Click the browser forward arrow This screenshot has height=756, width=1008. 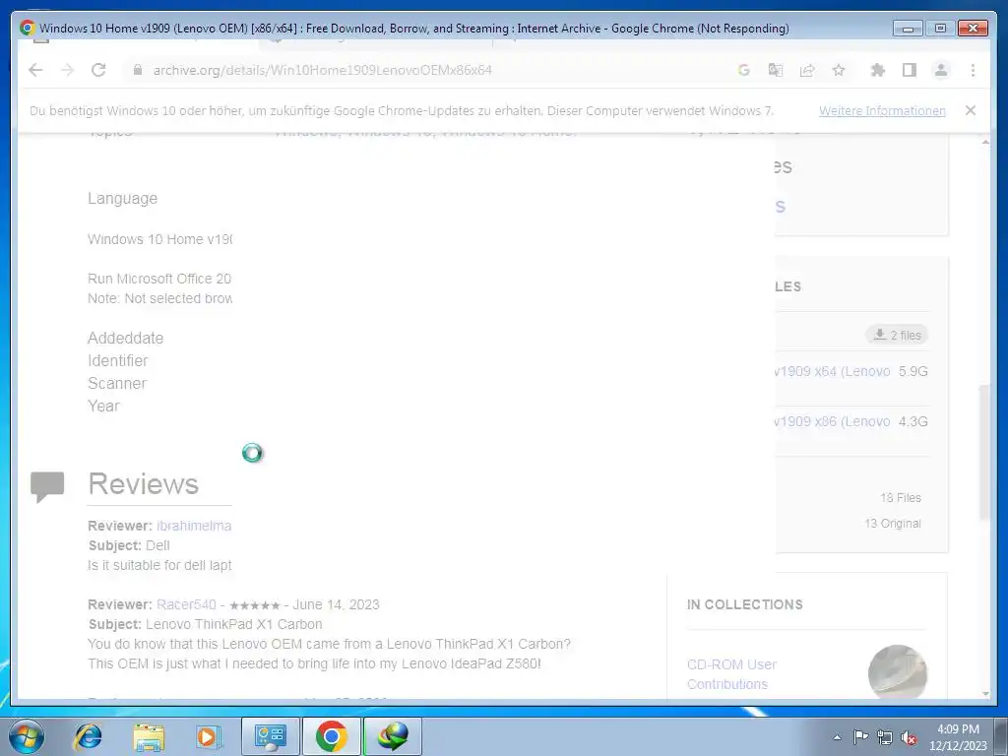(x=67, y=70)
